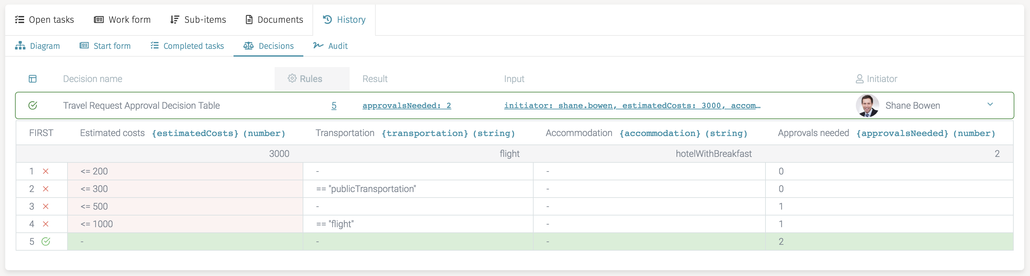Show the Documents tab
Viewport: 1030px width, 276px height.
pyautogui.click(x=274, y=20)
